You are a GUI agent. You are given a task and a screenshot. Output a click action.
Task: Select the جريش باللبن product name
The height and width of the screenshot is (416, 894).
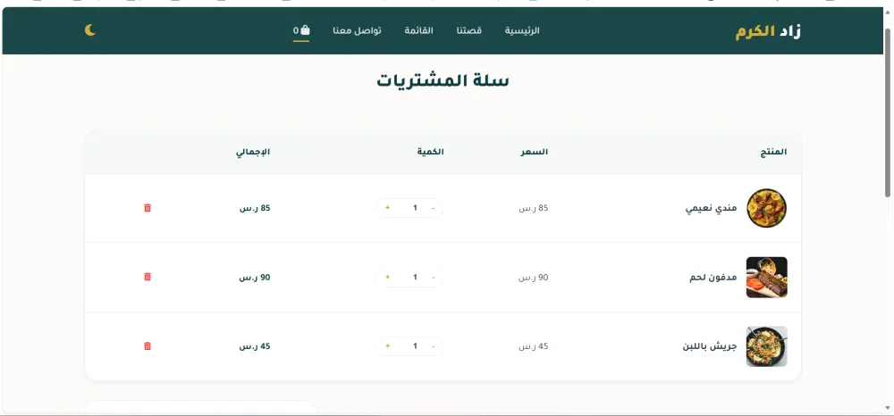click(710, 346)
